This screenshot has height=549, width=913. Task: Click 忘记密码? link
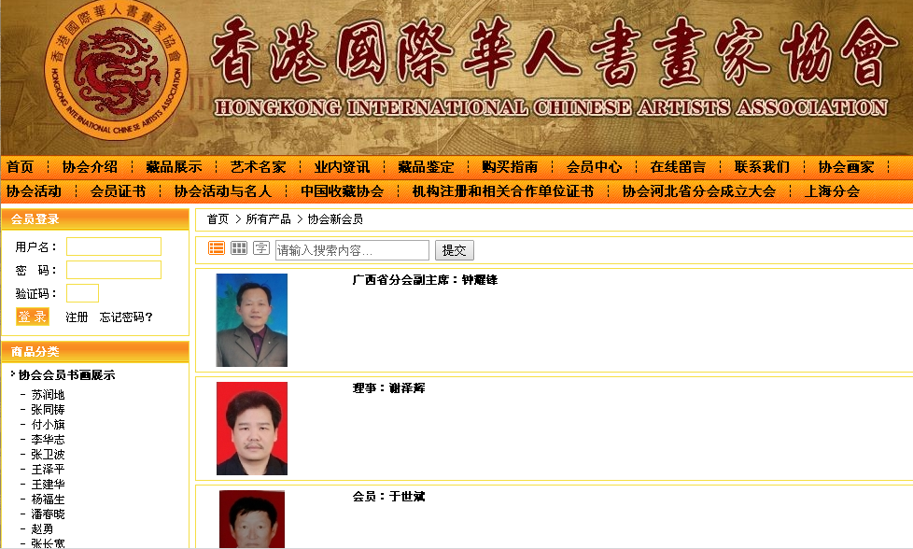[126, 317]
